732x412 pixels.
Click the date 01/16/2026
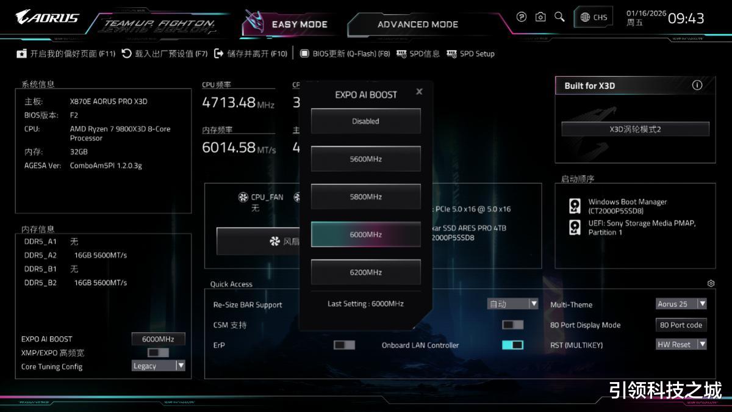(646, 13)
